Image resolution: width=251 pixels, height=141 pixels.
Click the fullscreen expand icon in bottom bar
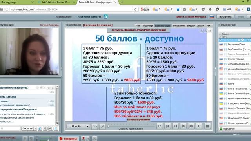(x=95, y=139)
